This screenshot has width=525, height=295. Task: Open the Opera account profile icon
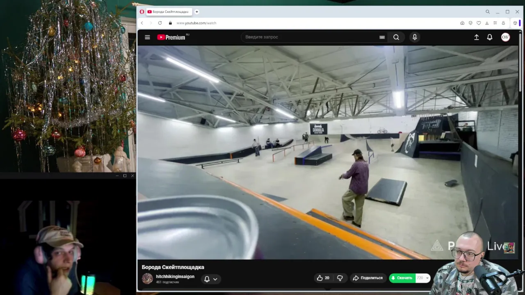tap(503, 23)
